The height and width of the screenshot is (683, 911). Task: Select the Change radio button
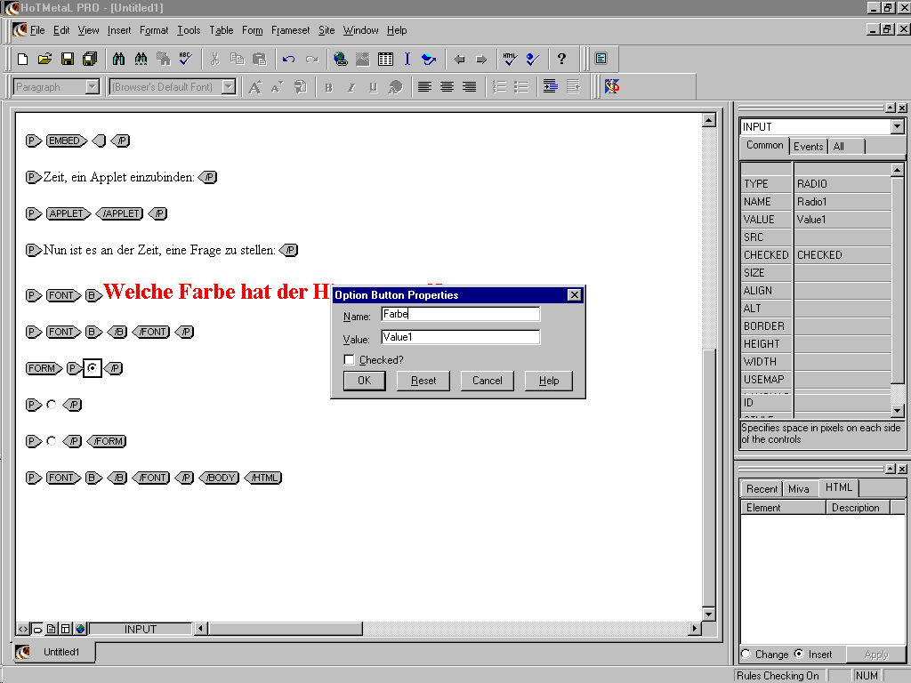click(x=746, y=654)
